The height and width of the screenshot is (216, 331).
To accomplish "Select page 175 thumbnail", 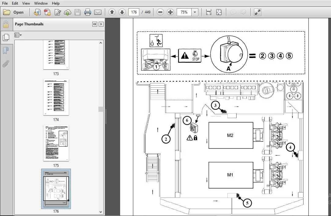I will [56, 143].
